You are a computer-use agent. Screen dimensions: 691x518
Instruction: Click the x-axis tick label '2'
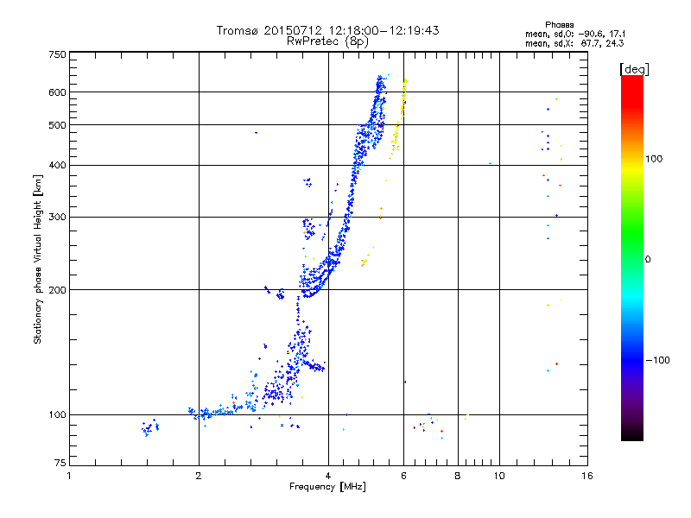(x=199, y=476)
